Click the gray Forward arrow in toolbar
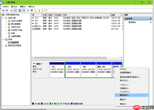 coord(7,11)
